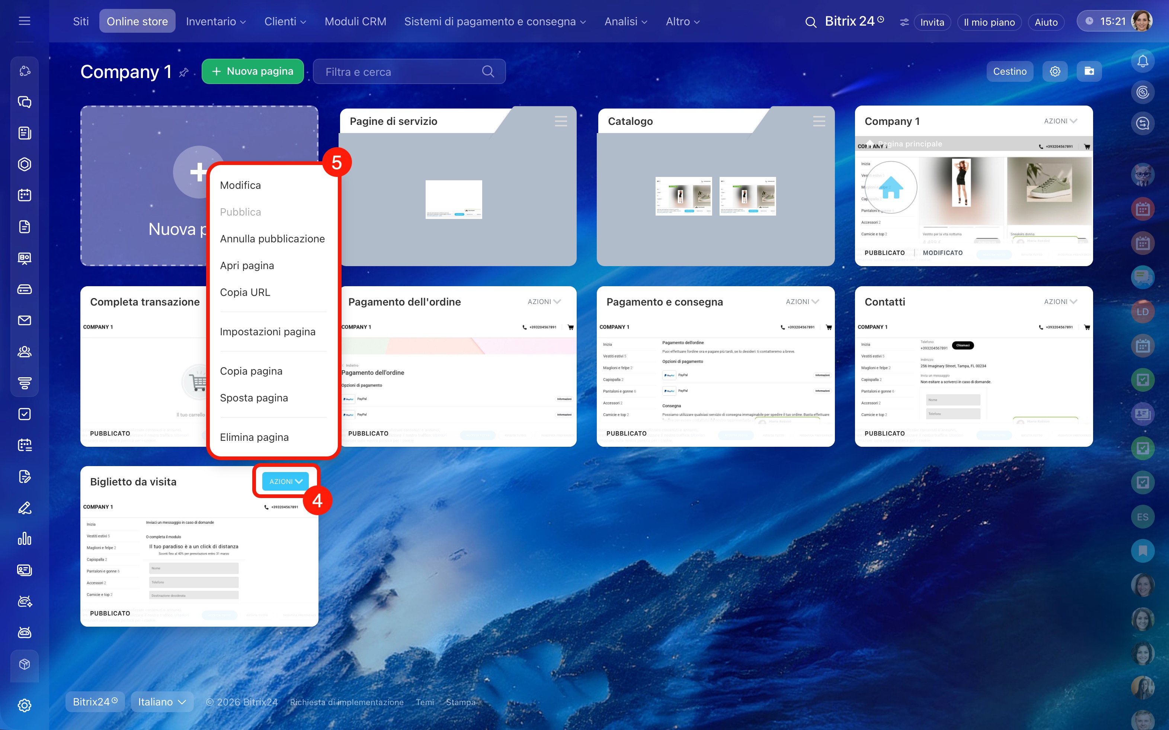The height and width of the screenshot is (730, 1169).
Task: Click the search magnifier in top bar
Action: [x=810, y=22]
